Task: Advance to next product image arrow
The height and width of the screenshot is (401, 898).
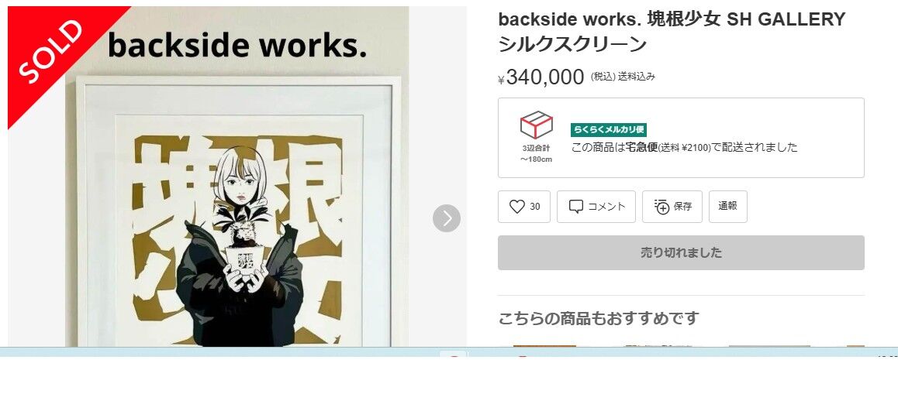Action: 447,218
